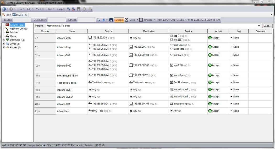Open Network Objects in the tree
This screenshot has height=149, width=275.
[19, 29]
